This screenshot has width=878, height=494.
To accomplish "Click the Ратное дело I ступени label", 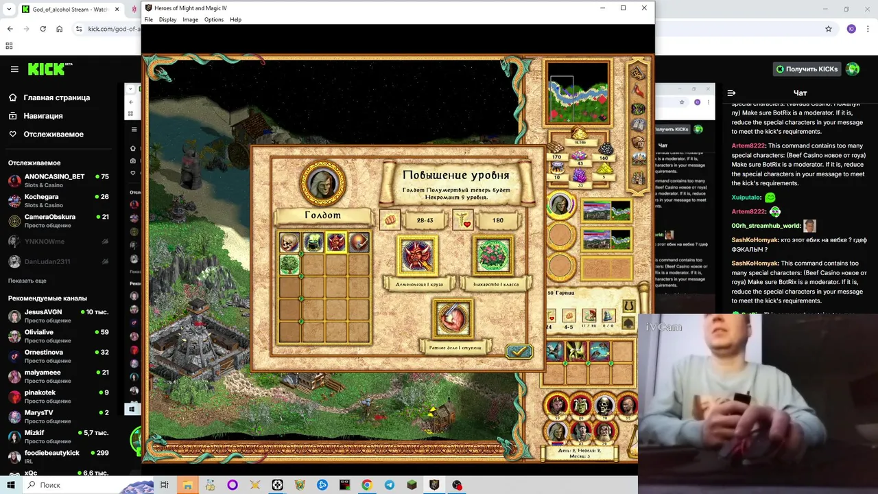I will coord(453,347).
